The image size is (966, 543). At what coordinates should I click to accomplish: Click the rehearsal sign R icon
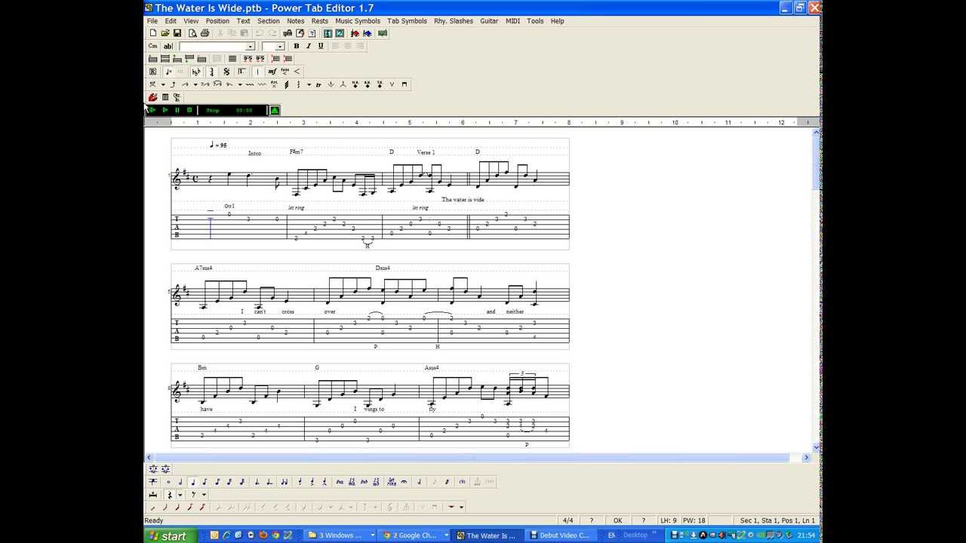click(x=153, y=72)
